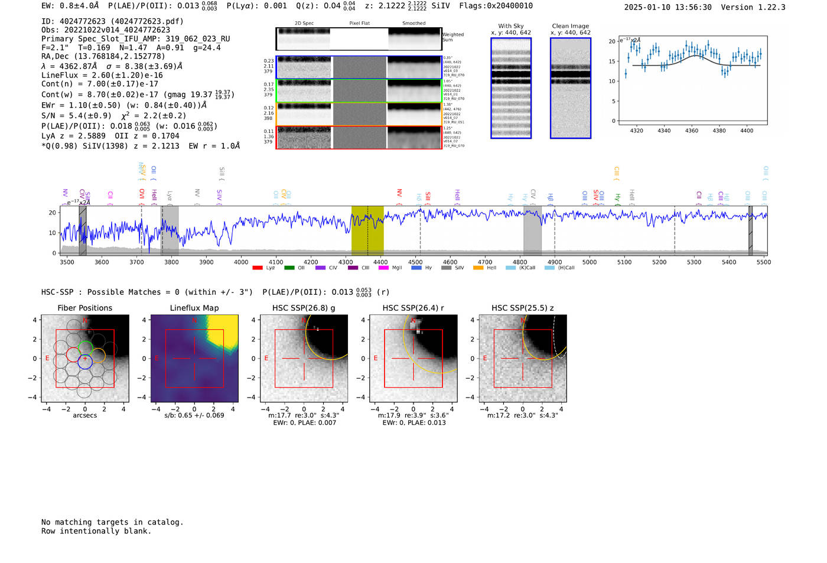
Task: Click the green OII legend swatch
Action: click(289, 268)
